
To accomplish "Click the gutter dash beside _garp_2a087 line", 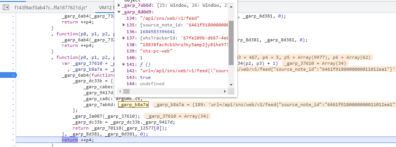I will coord(13,116).
